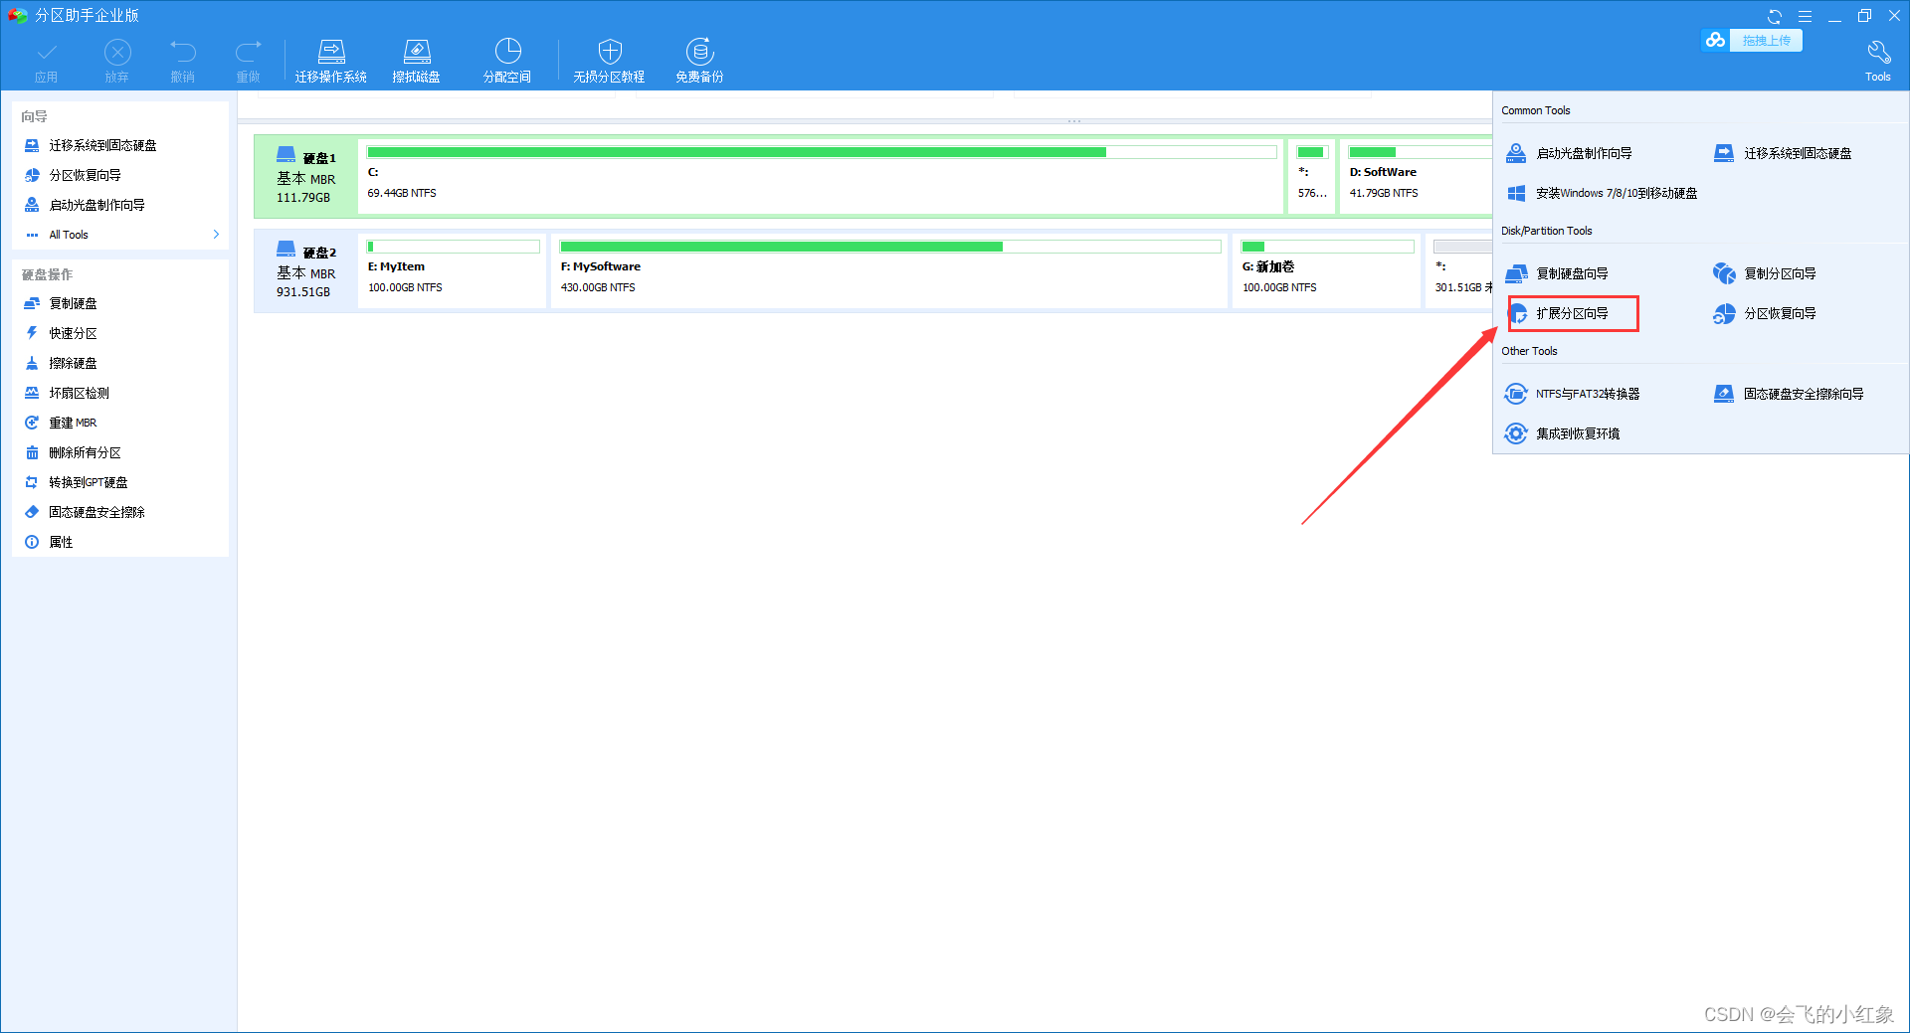
Task: Click 转换到GPT硬盘 in disk operations
Action: pyautogui.click(x=88, y=482)
